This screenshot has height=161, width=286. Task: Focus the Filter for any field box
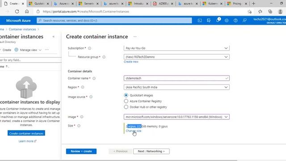click(x=31, y=60)
